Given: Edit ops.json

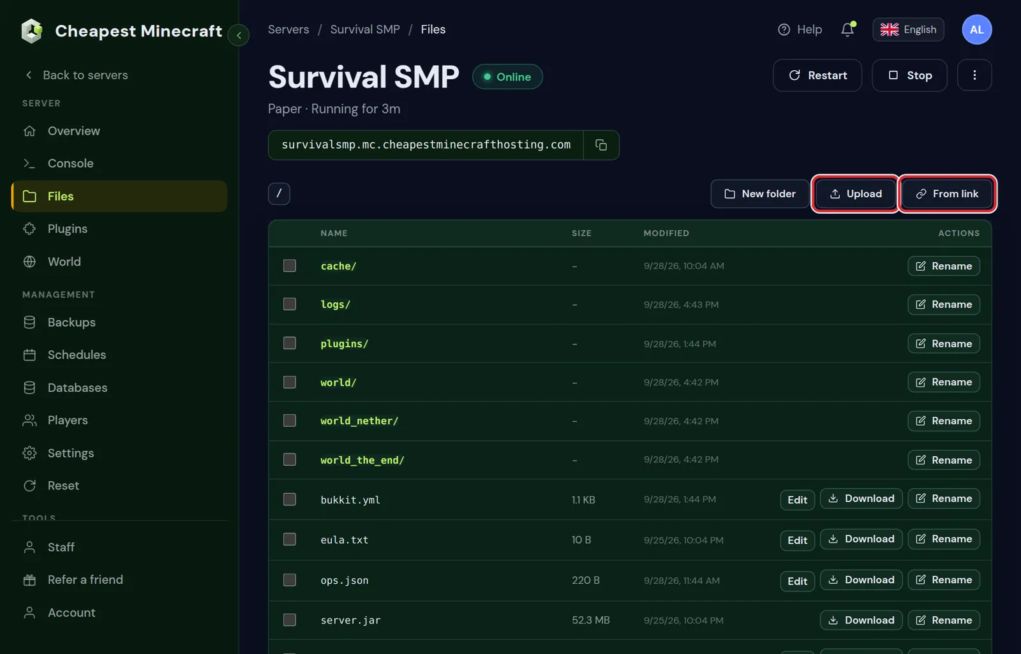Looking at the screenshot, I should click(x=798, y=581).
